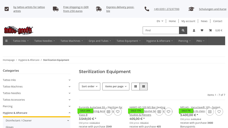Click the SALE 28% badge

click(85, 111)
